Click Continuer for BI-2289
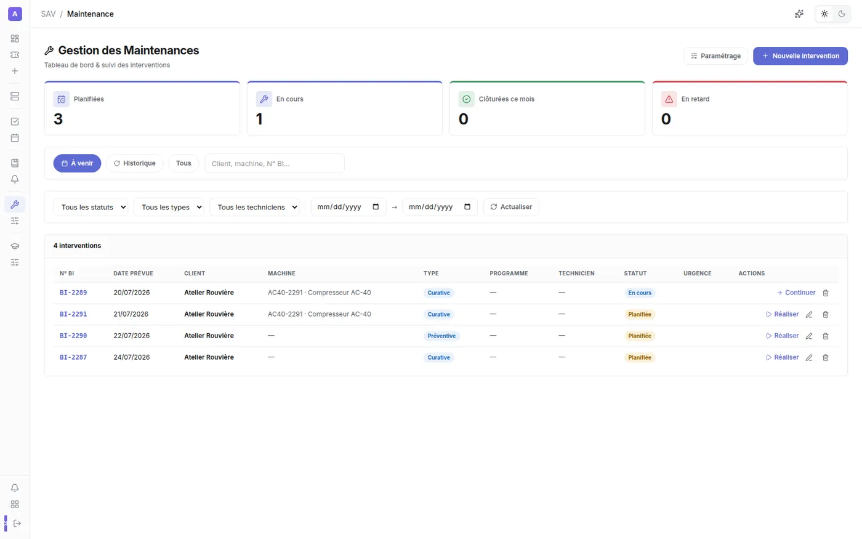The width and height of the screenshot is (862, 539). tap(796, 293)
